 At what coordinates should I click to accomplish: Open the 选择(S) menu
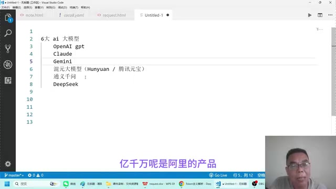click(28, 7)
